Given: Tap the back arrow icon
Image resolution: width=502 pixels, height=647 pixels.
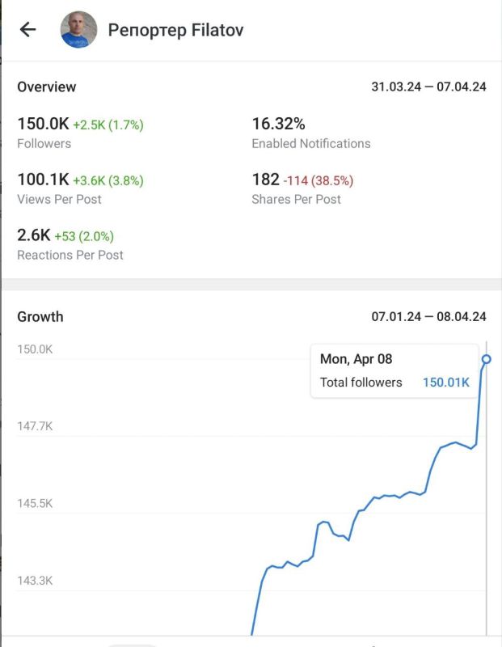Looking at the screenshot, I should click(28, 30).
